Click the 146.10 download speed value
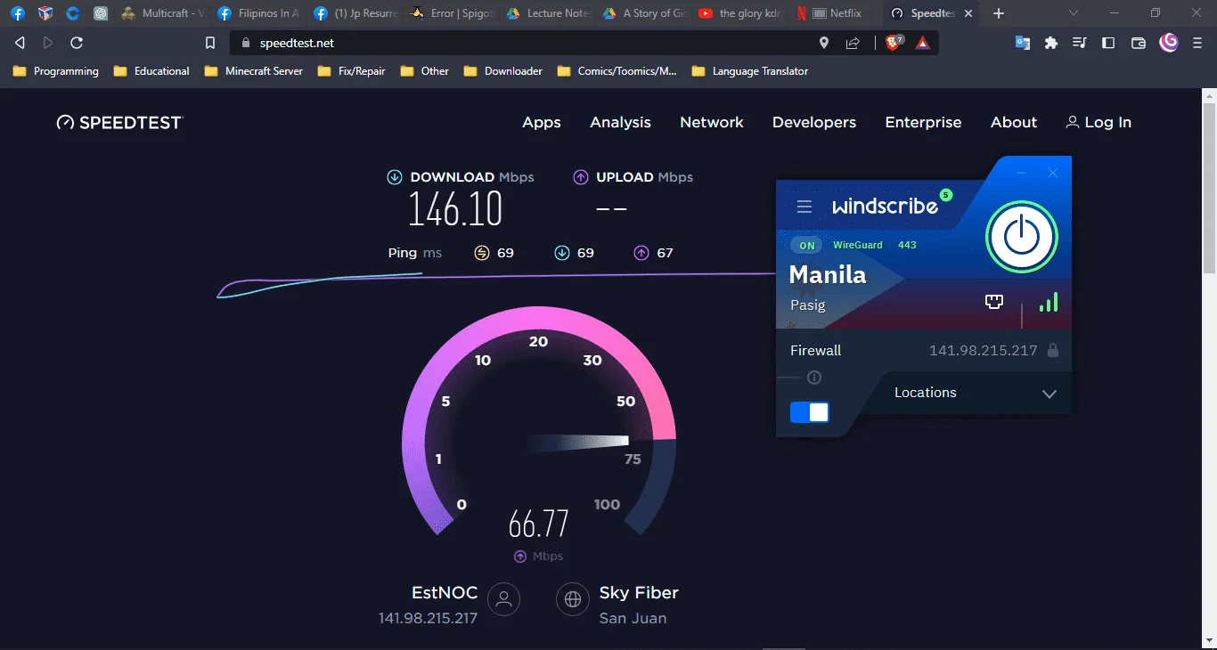This screenshot has width=1217, height=650. (456, 210)
